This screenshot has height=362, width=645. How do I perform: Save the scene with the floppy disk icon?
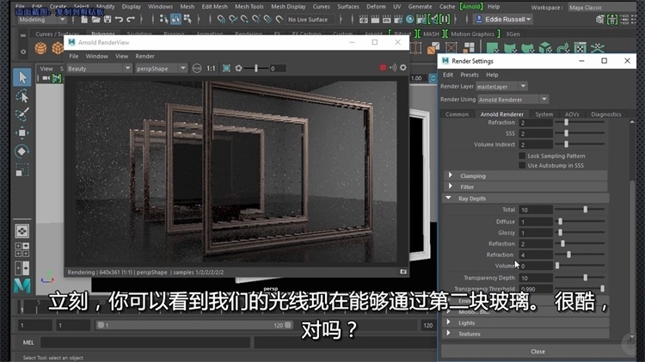click(107, 19)
